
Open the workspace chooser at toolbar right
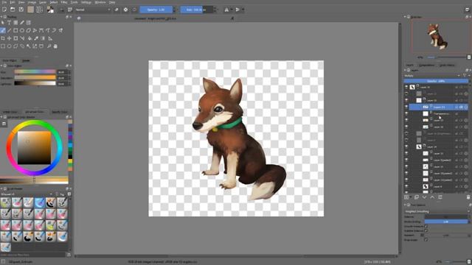[x=468, y=10]
